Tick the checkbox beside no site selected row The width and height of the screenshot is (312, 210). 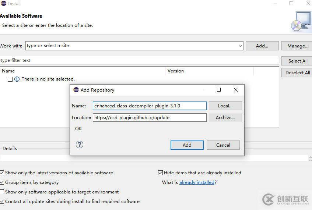[10, 79]
